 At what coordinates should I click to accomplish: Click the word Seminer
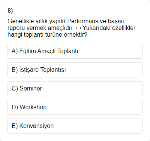[x=31, y=89]
